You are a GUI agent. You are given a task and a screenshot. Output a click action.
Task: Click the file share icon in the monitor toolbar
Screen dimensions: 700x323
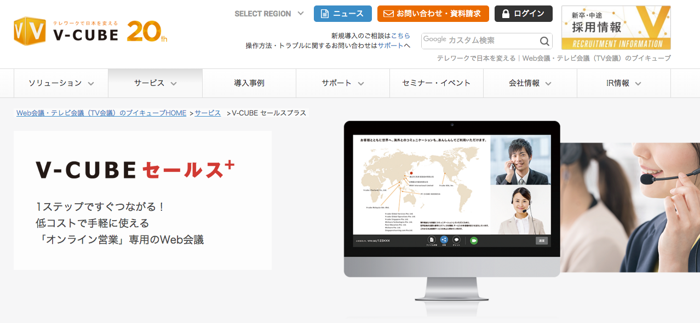tap(432, 240)
